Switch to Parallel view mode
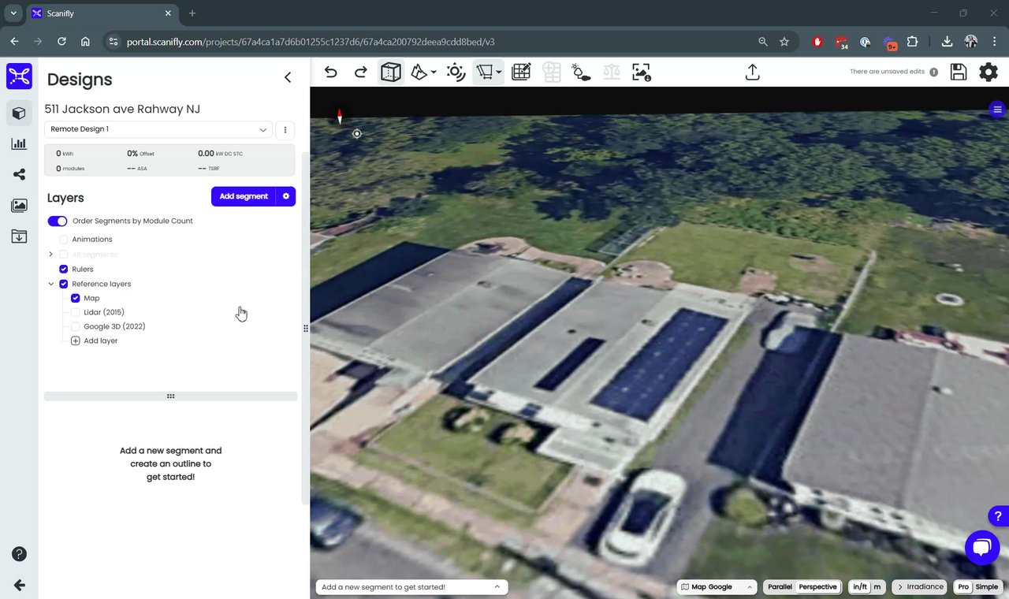Image resolution: width=1009 pixels, height=599 pixels. click(x=780, y=587)
